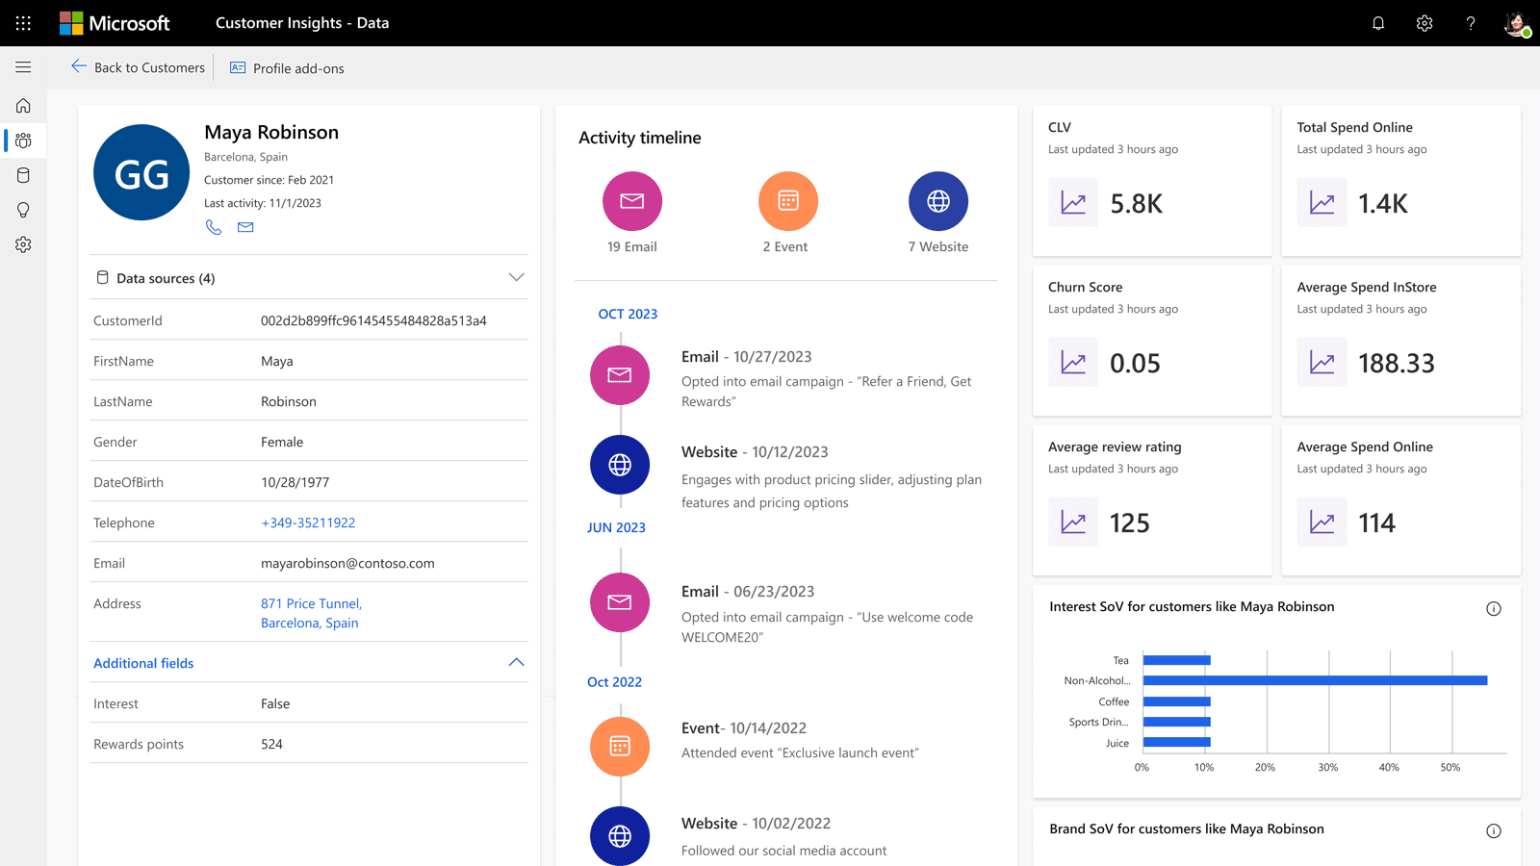Image resolution: width=1540 pixels, height=866 pixels.
Task: Click the Event activity icon in Activity timeline
Action: point(787,200)
